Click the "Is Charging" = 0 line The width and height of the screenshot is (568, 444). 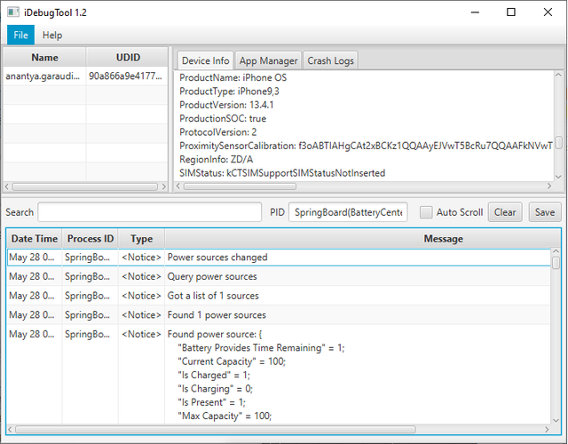click(215, 389)
